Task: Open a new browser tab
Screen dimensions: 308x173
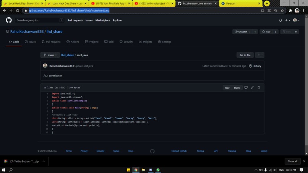Action: [x=267, y=3]
